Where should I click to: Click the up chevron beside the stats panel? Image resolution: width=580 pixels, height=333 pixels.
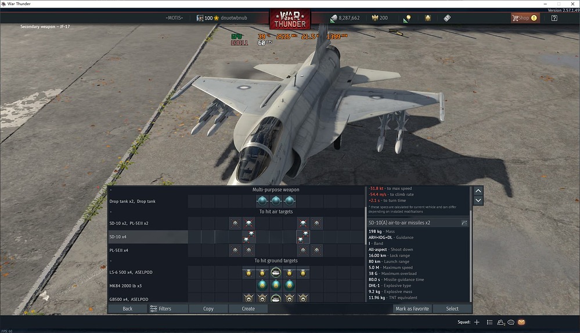(478, 191)
